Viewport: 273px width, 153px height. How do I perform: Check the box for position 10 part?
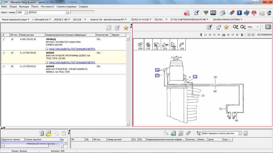tap(4, 40)
